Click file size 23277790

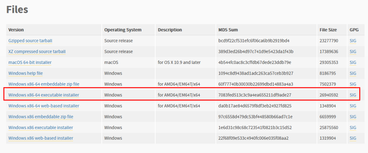[x=329, y=41]
